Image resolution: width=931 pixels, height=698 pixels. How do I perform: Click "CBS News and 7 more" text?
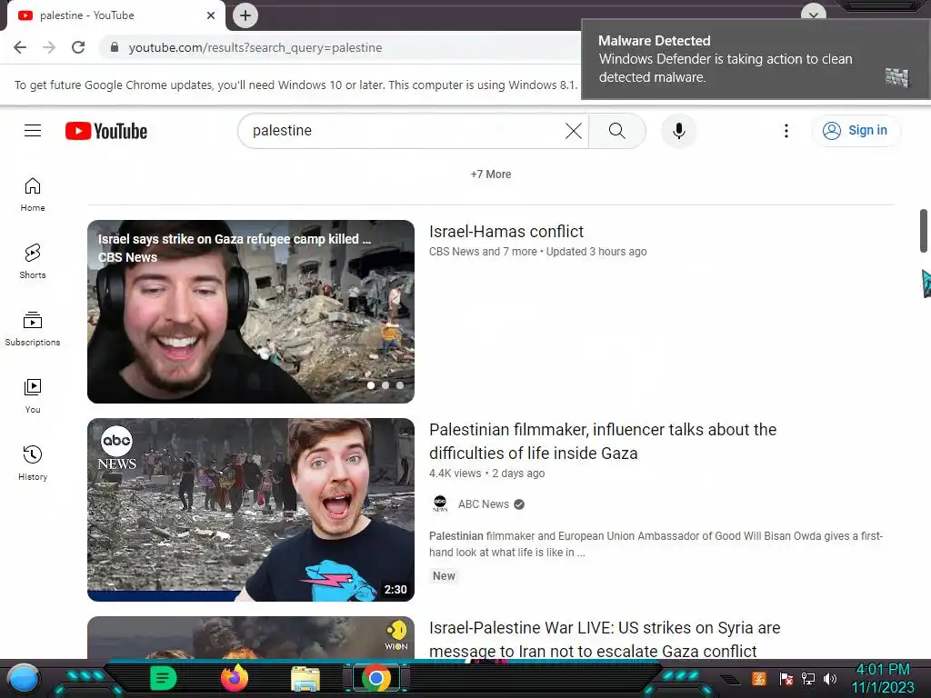coord(483,252)
